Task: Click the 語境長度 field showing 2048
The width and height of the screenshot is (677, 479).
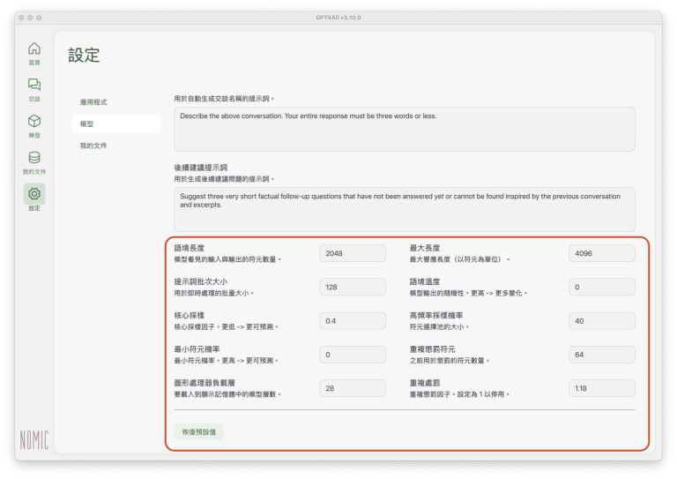Action: (353, 253)
